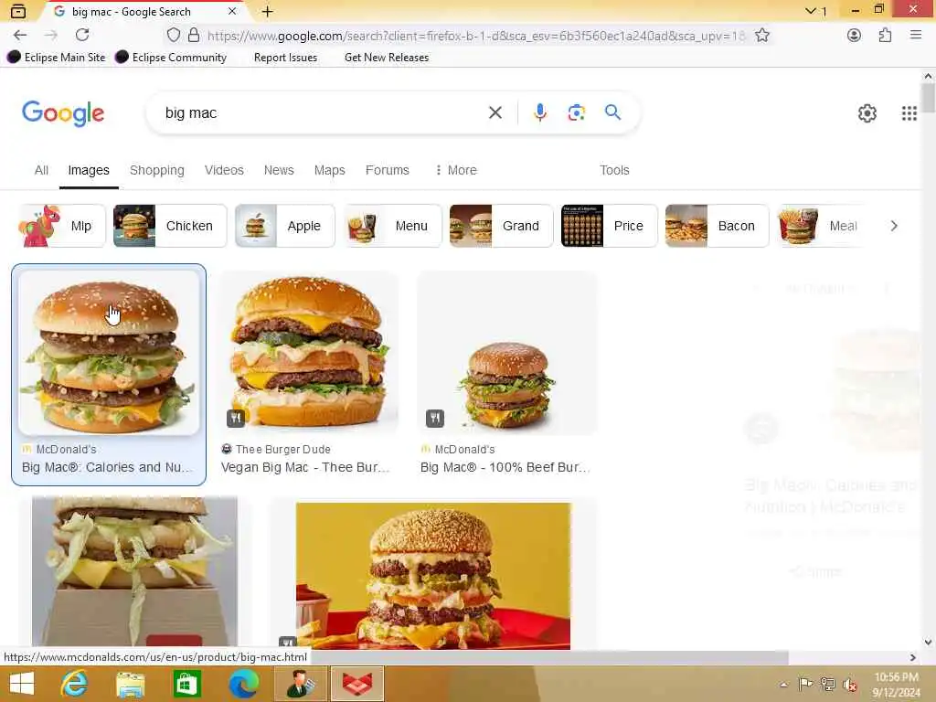The height and width of the screenshot is (702, 936).
Task: Open a new browser tab
Action: coord(268,11)
